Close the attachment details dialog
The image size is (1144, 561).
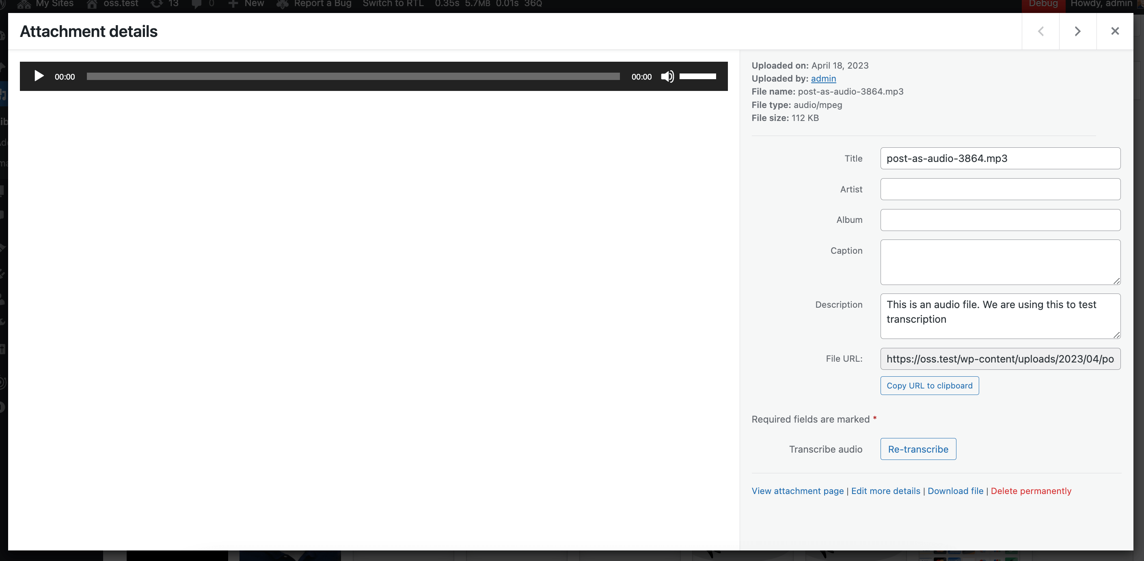click(1115, 30)
